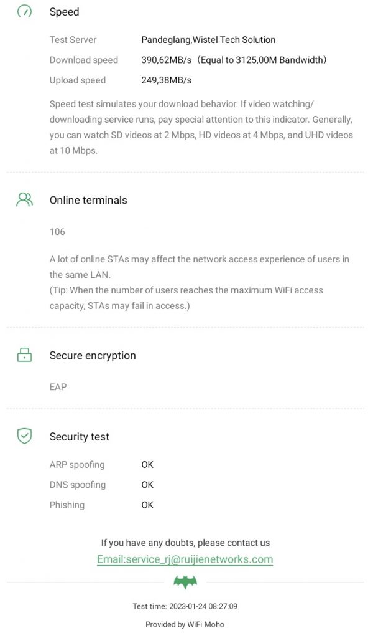
Task: Click the 249,38MB/s upload speed value
Action: pyautogui.click(x=166, y=80)
